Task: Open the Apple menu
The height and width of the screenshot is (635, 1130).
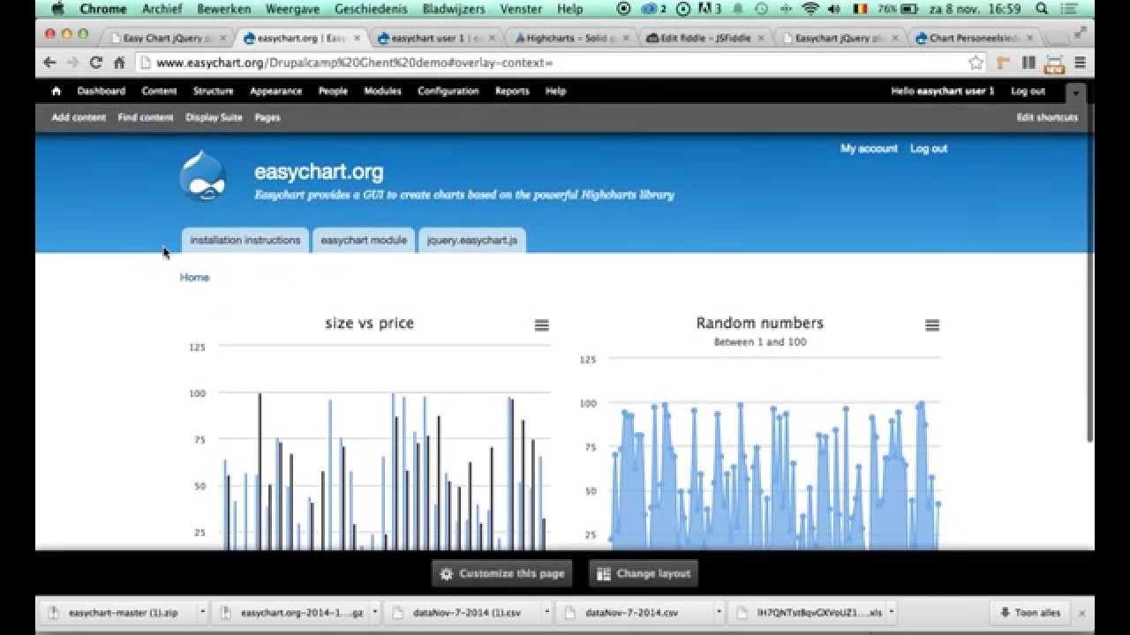Action: pyautogui.click(x=58, y=9)
